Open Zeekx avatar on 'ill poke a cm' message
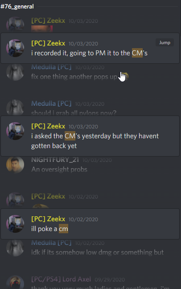This screenshot has height=289, width=181. 15,224
